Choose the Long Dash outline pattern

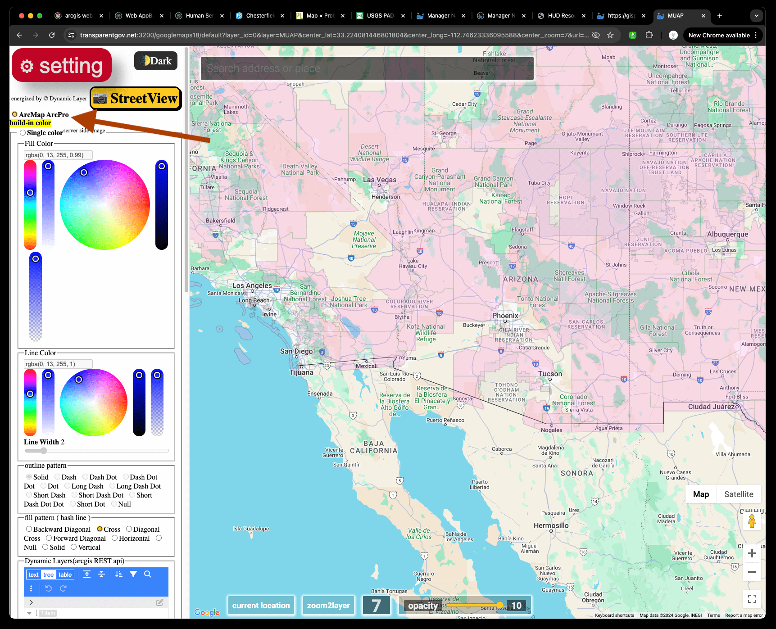pos(67,486)
